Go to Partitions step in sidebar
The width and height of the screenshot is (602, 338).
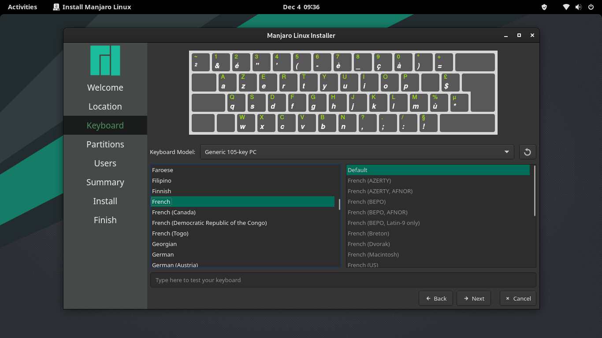[x=105, y=144]
